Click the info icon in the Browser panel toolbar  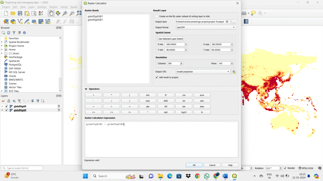[24, 33]
